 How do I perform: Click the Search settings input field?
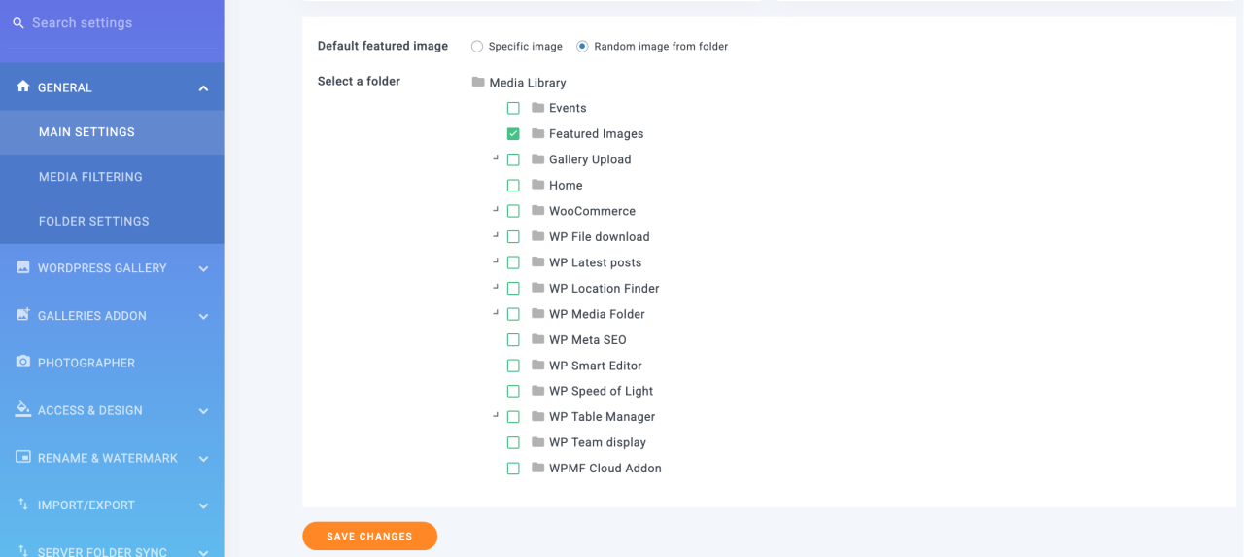tap(117, 23)
